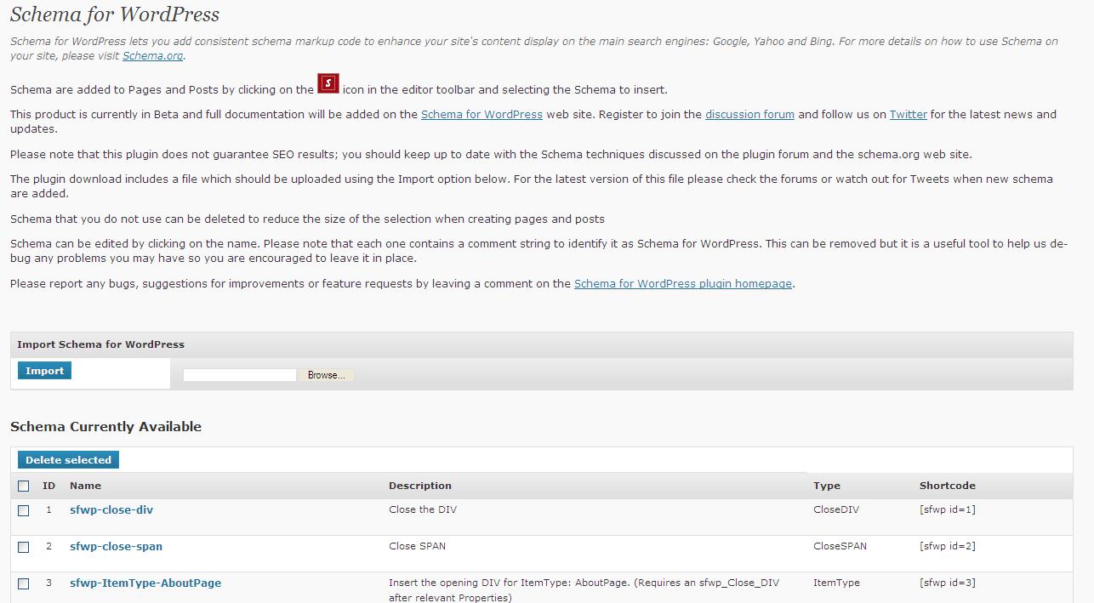
Task: Follow the discussion forum link
Action: (749, 114)
